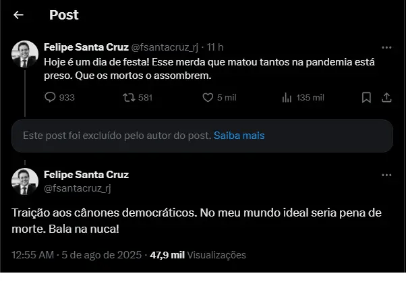Like the post with 5 mil likes
The image size is (406, 282).
tap(208, 97)
